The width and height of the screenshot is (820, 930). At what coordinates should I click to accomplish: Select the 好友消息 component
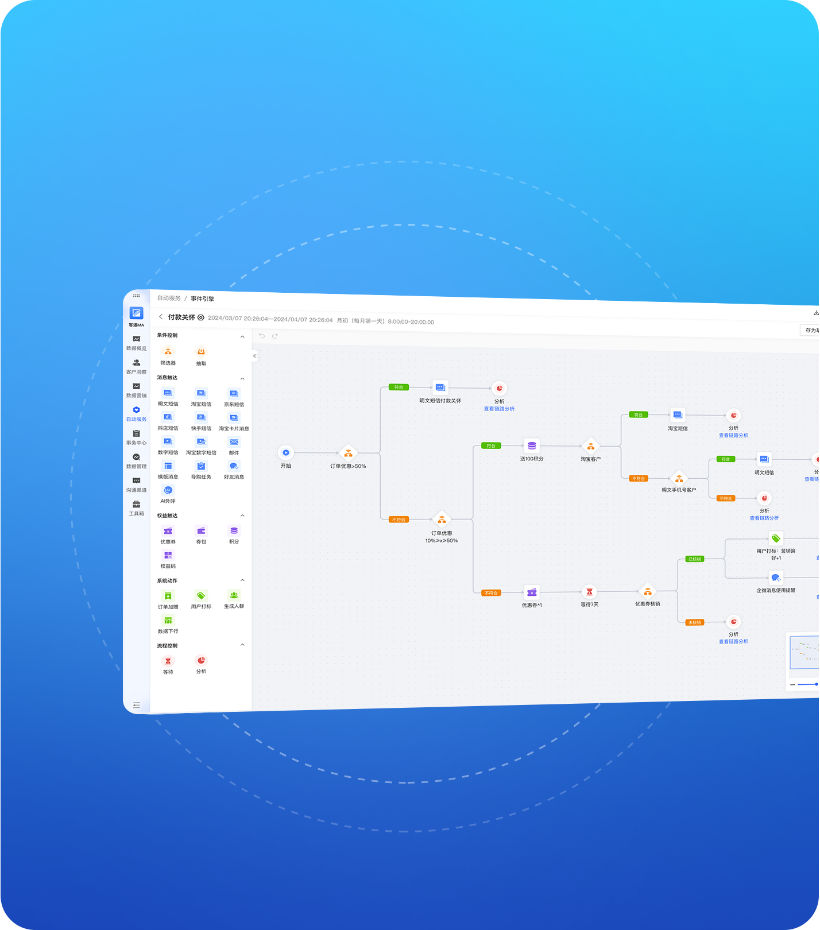tap(234, 470)
